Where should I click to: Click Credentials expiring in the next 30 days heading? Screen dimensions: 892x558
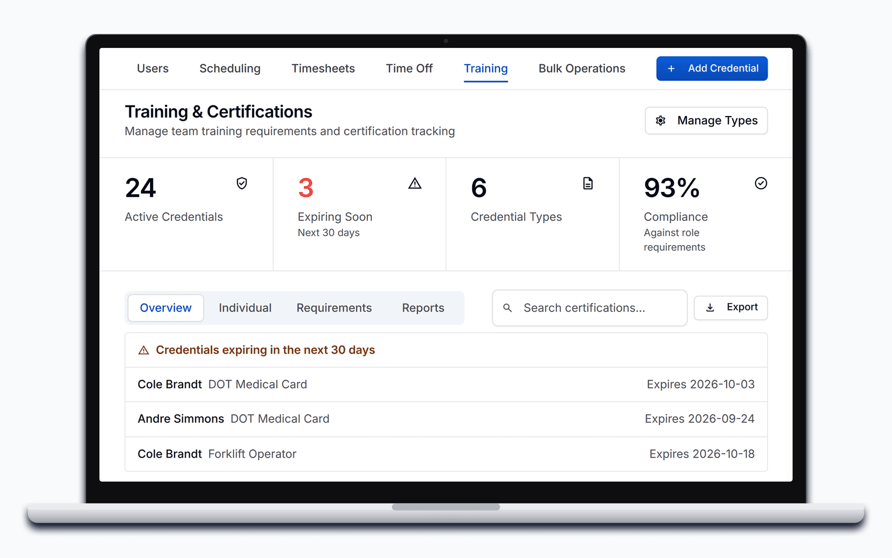(265, 350)
